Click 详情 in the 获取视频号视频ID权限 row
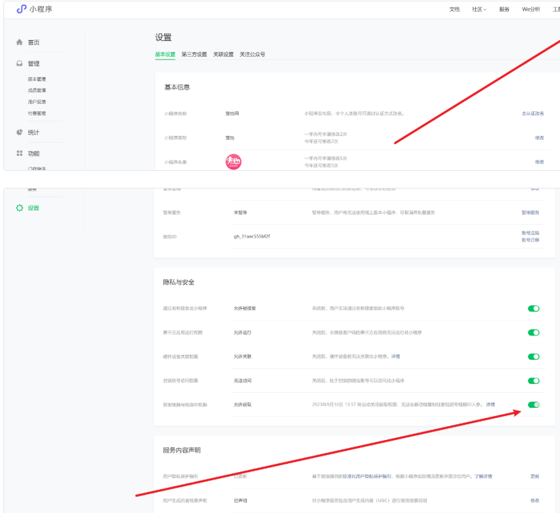 490,404
